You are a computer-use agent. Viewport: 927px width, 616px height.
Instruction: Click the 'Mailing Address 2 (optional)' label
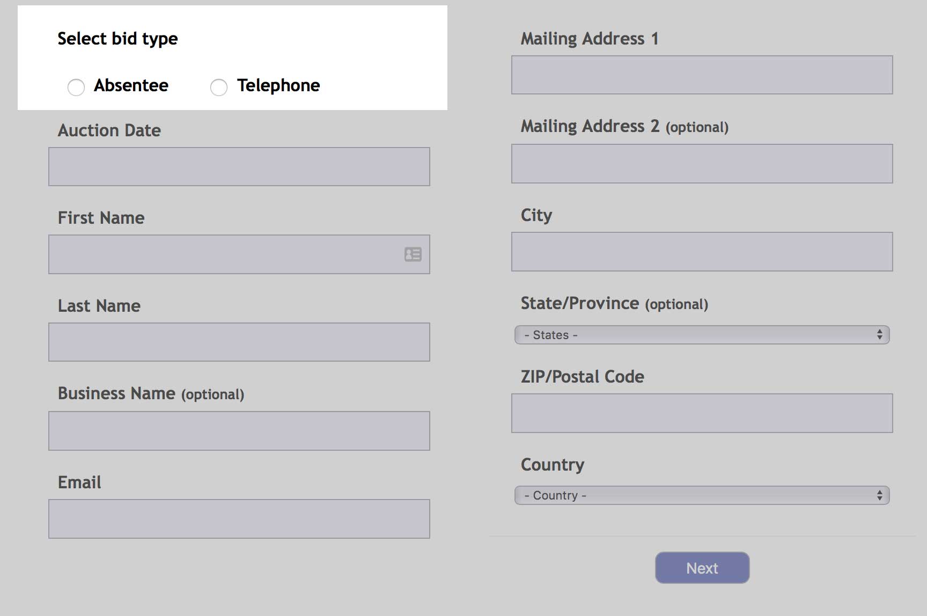(x=625, y=127)
